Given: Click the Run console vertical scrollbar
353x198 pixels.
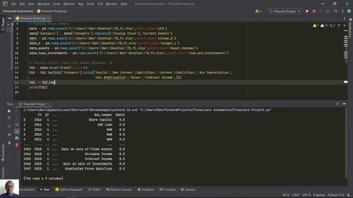Looking at the screenshot, I should [346, 144].
